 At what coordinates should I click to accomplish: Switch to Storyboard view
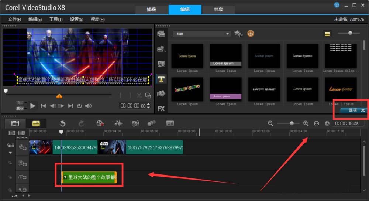(15, 123)
